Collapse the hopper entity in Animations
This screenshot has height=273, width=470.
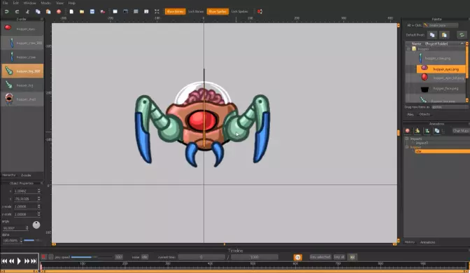pyautogui.click(x=407, y=147)
